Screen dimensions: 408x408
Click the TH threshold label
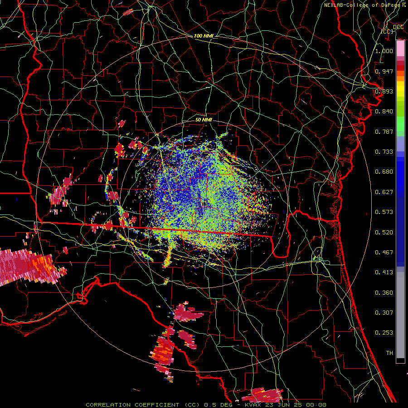[x=389, y=353]
